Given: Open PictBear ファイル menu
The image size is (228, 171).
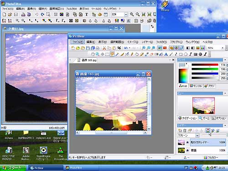Looking at the screenshot, I should [78, 42].
